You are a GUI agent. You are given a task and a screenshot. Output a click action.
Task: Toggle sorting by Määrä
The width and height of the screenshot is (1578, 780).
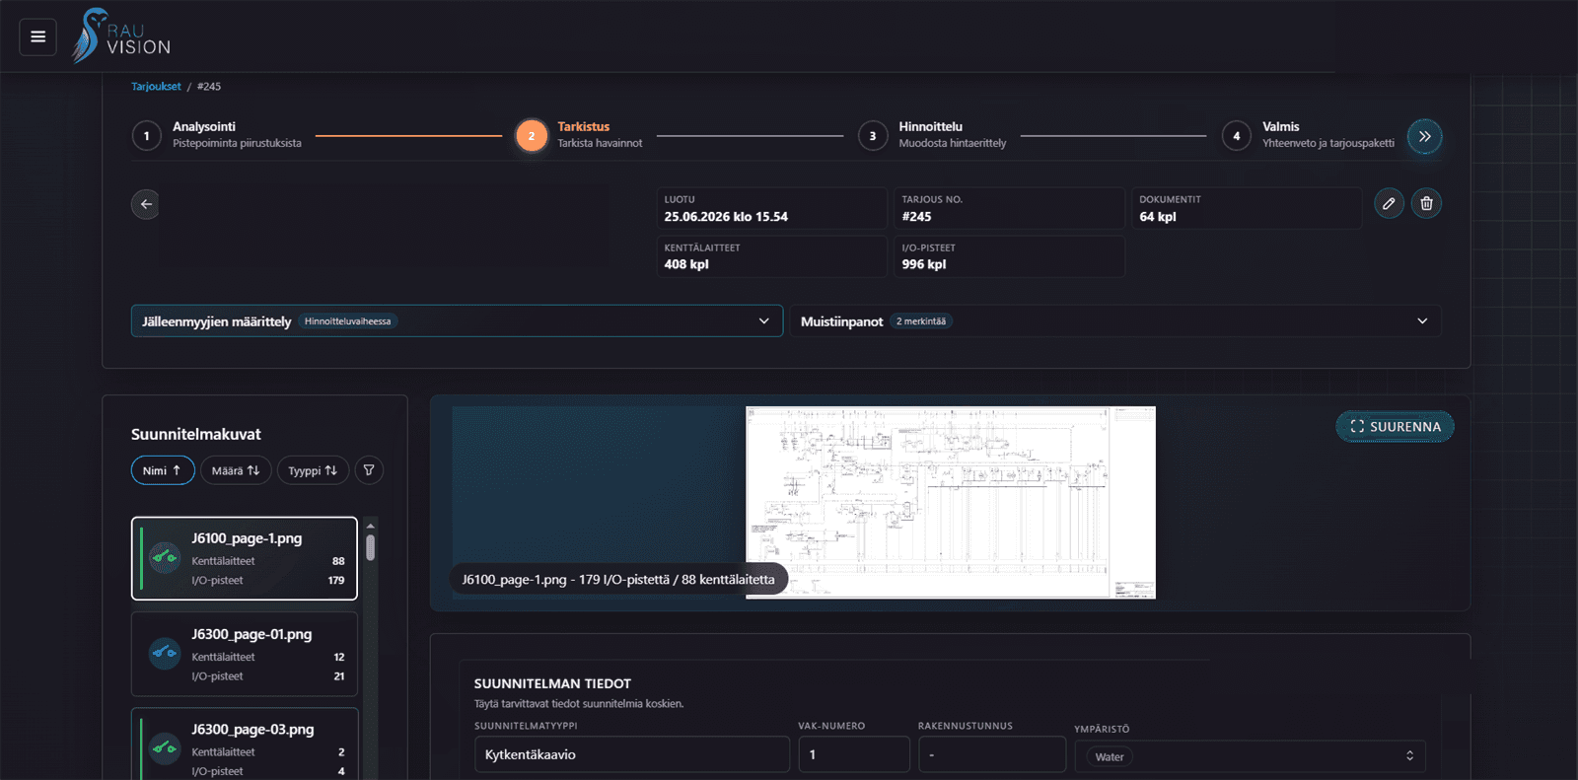(236, 470)
